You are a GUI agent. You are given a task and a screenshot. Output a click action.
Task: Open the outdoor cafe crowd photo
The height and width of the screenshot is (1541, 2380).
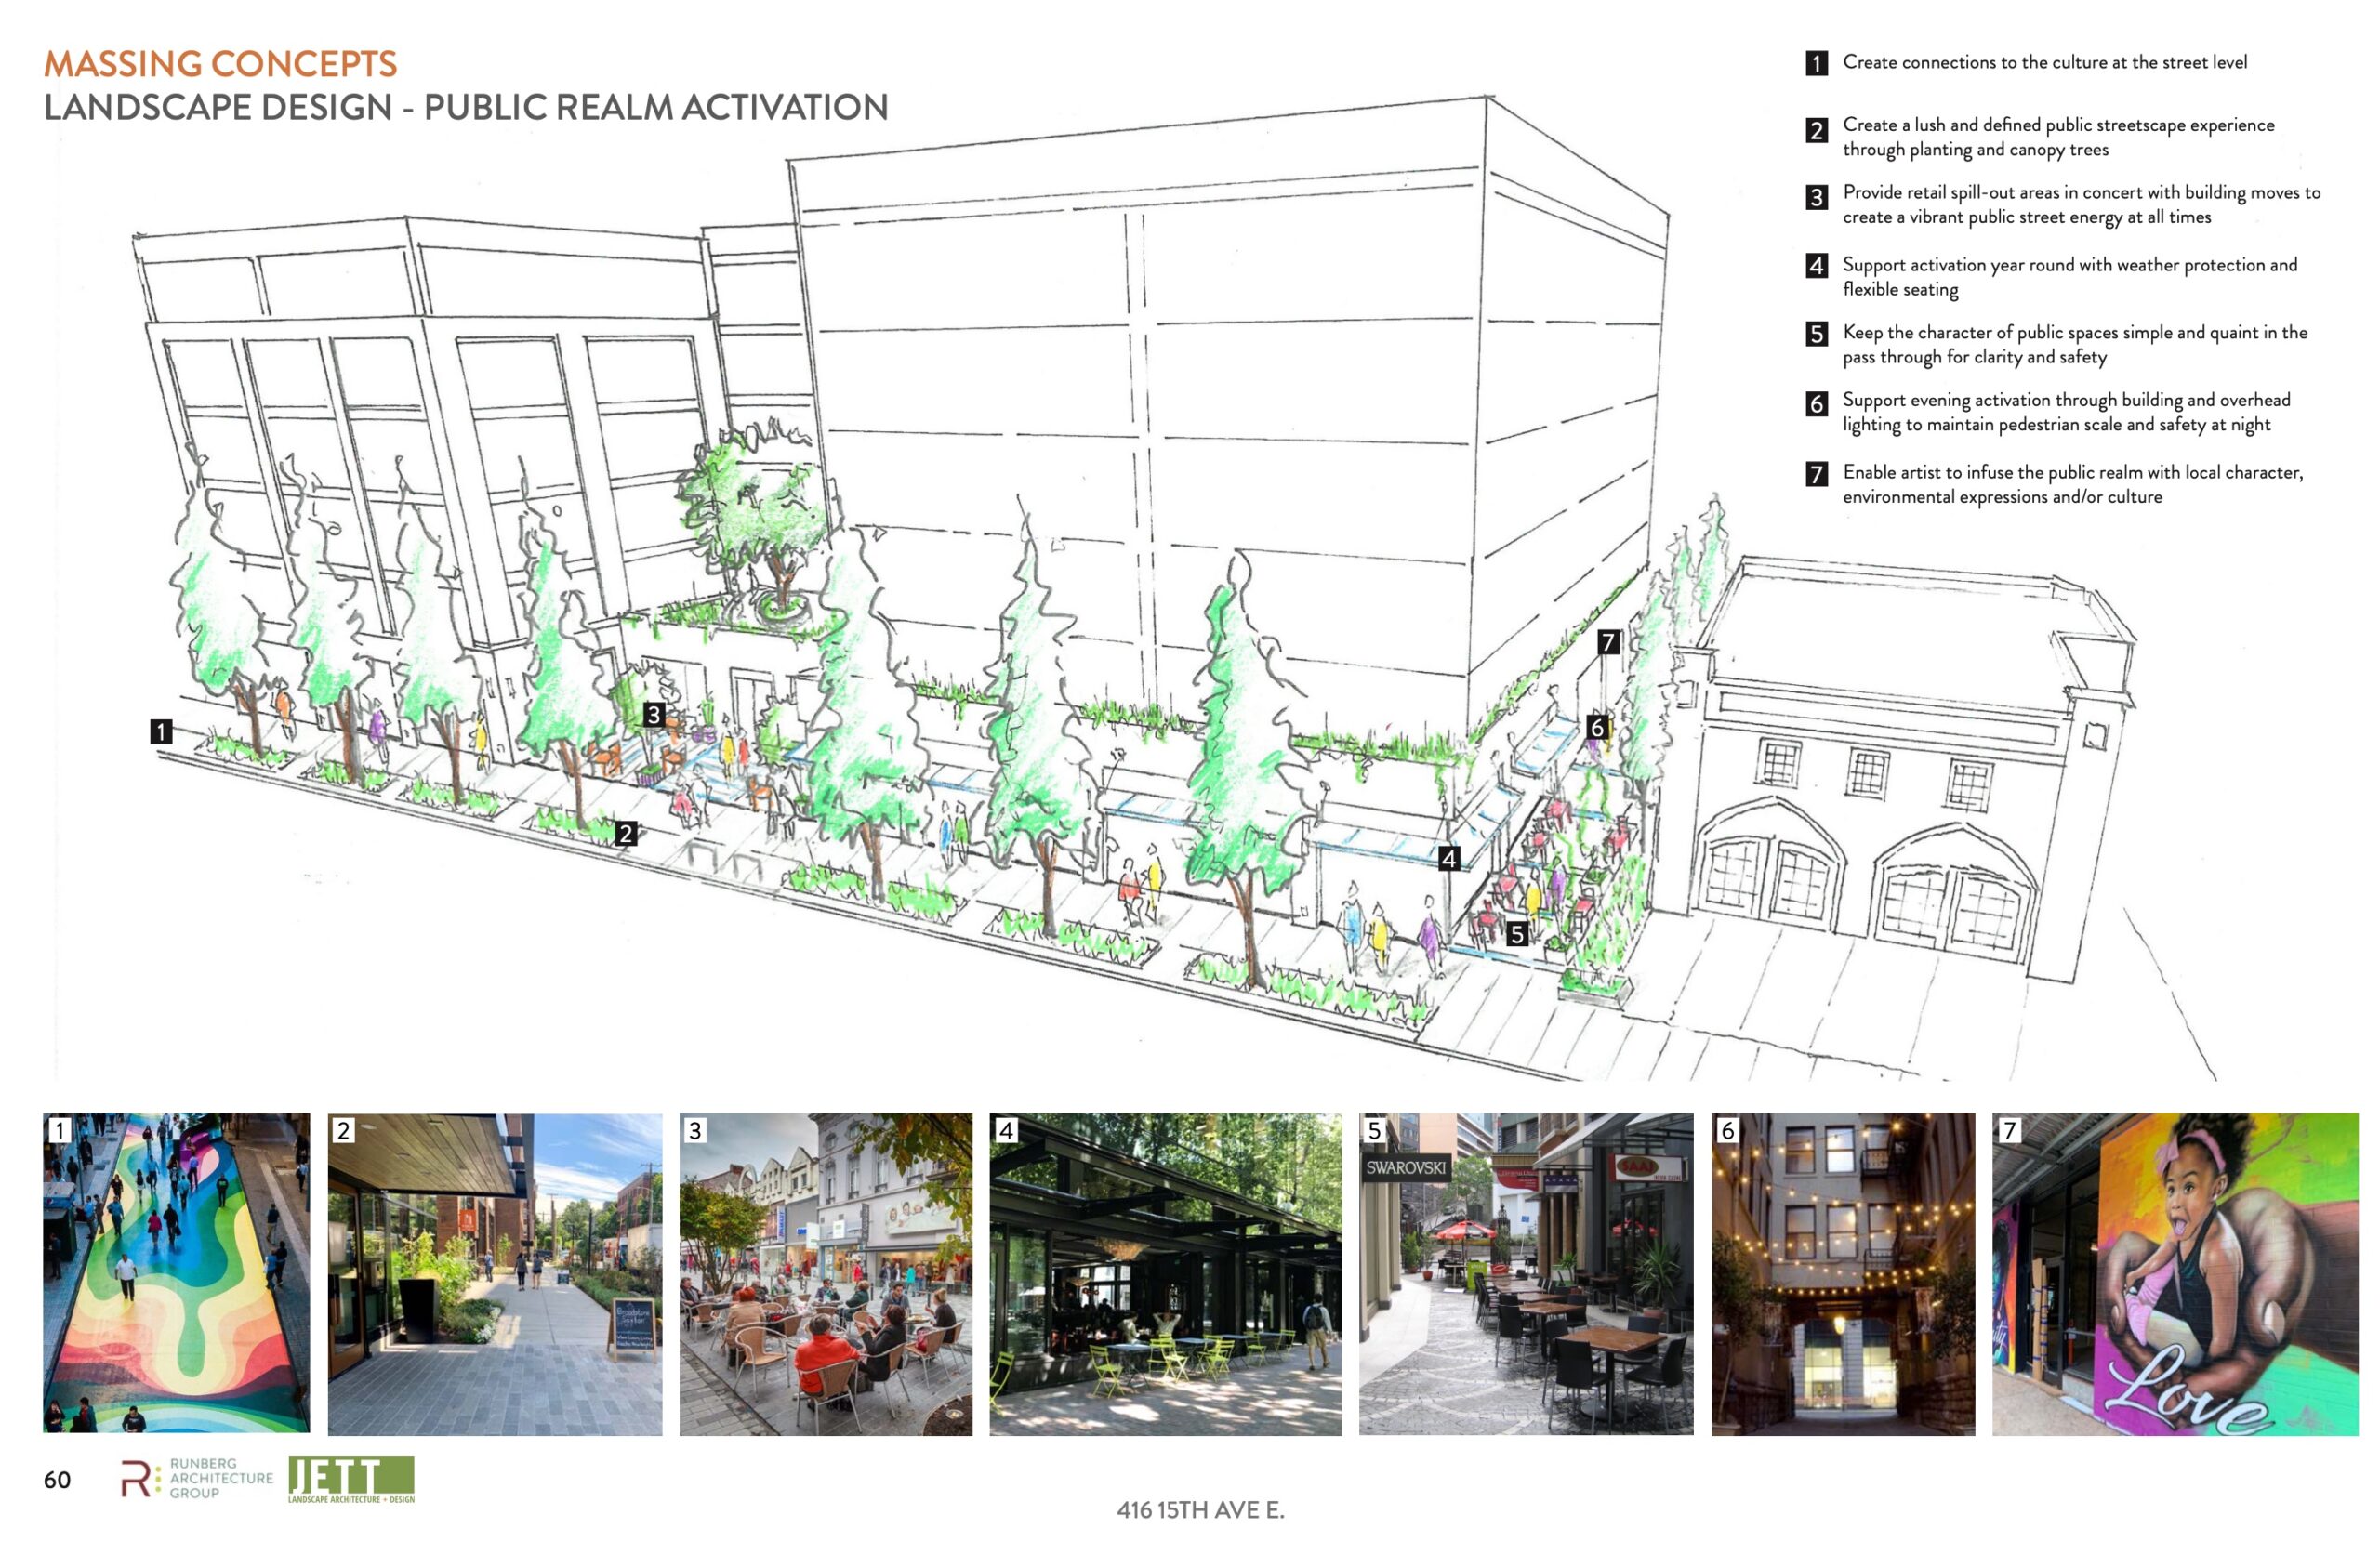825,1273
